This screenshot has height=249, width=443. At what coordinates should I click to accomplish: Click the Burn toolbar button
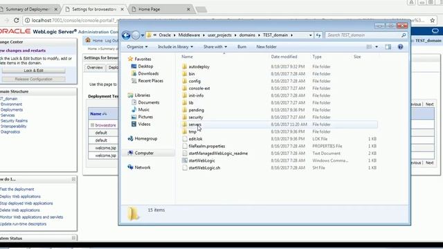[242, 47]
